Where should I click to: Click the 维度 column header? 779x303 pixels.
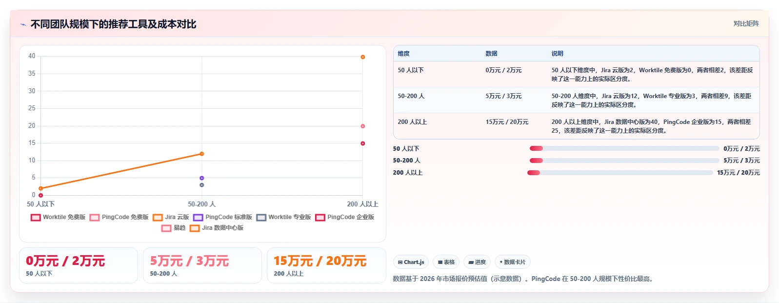pos(403,54)
